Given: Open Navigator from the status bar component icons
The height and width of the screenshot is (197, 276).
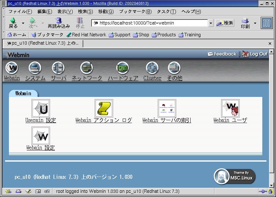Looking at the screenshot, I should [8, 191].
